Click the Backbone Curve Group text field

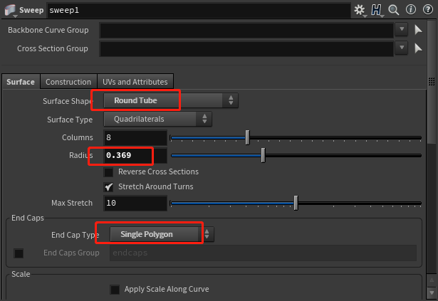(246, 31)
